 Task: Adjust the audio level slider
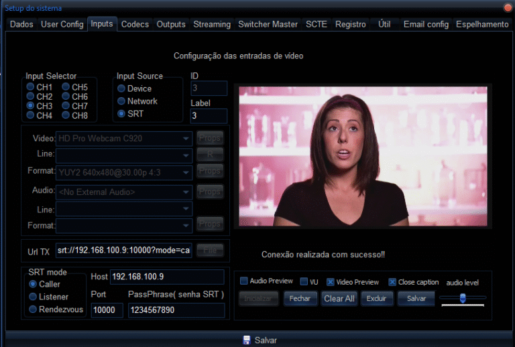pyautogui.click(x=462, y=298)
